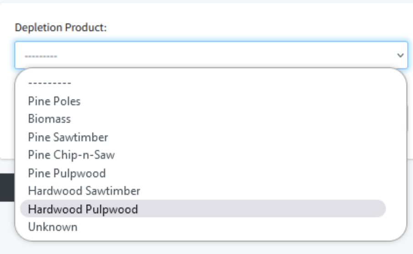The width and height of the screenshot is (413, 254).
Task: Select Hardwood Sawtimber product option
Action: coord(84,191)
